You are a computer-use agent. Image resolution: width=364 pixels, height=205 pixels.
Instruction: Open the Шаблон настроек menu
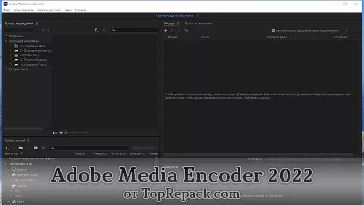point(49,10)
